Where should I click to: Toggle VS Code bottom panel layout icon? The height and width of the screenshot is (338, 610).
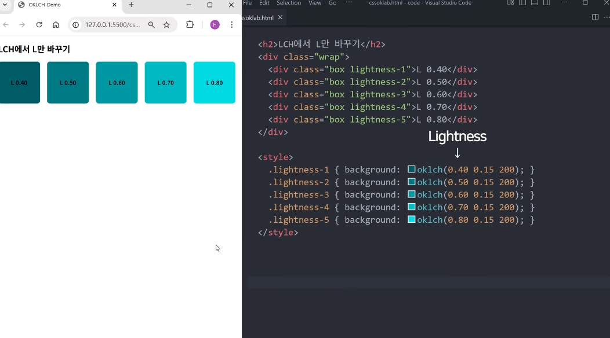pos(534,3)
